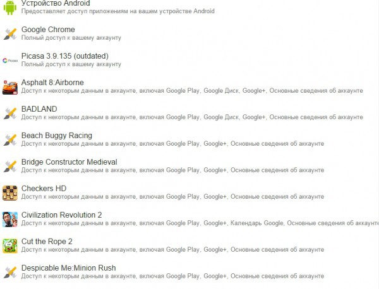Viewport: 379px width, 289px height.
Task: Select the Civilization Revolution 2 title
Action: 62,215
